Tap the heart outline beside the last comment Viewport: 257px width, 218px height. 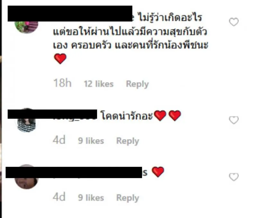tap(234, 177)
